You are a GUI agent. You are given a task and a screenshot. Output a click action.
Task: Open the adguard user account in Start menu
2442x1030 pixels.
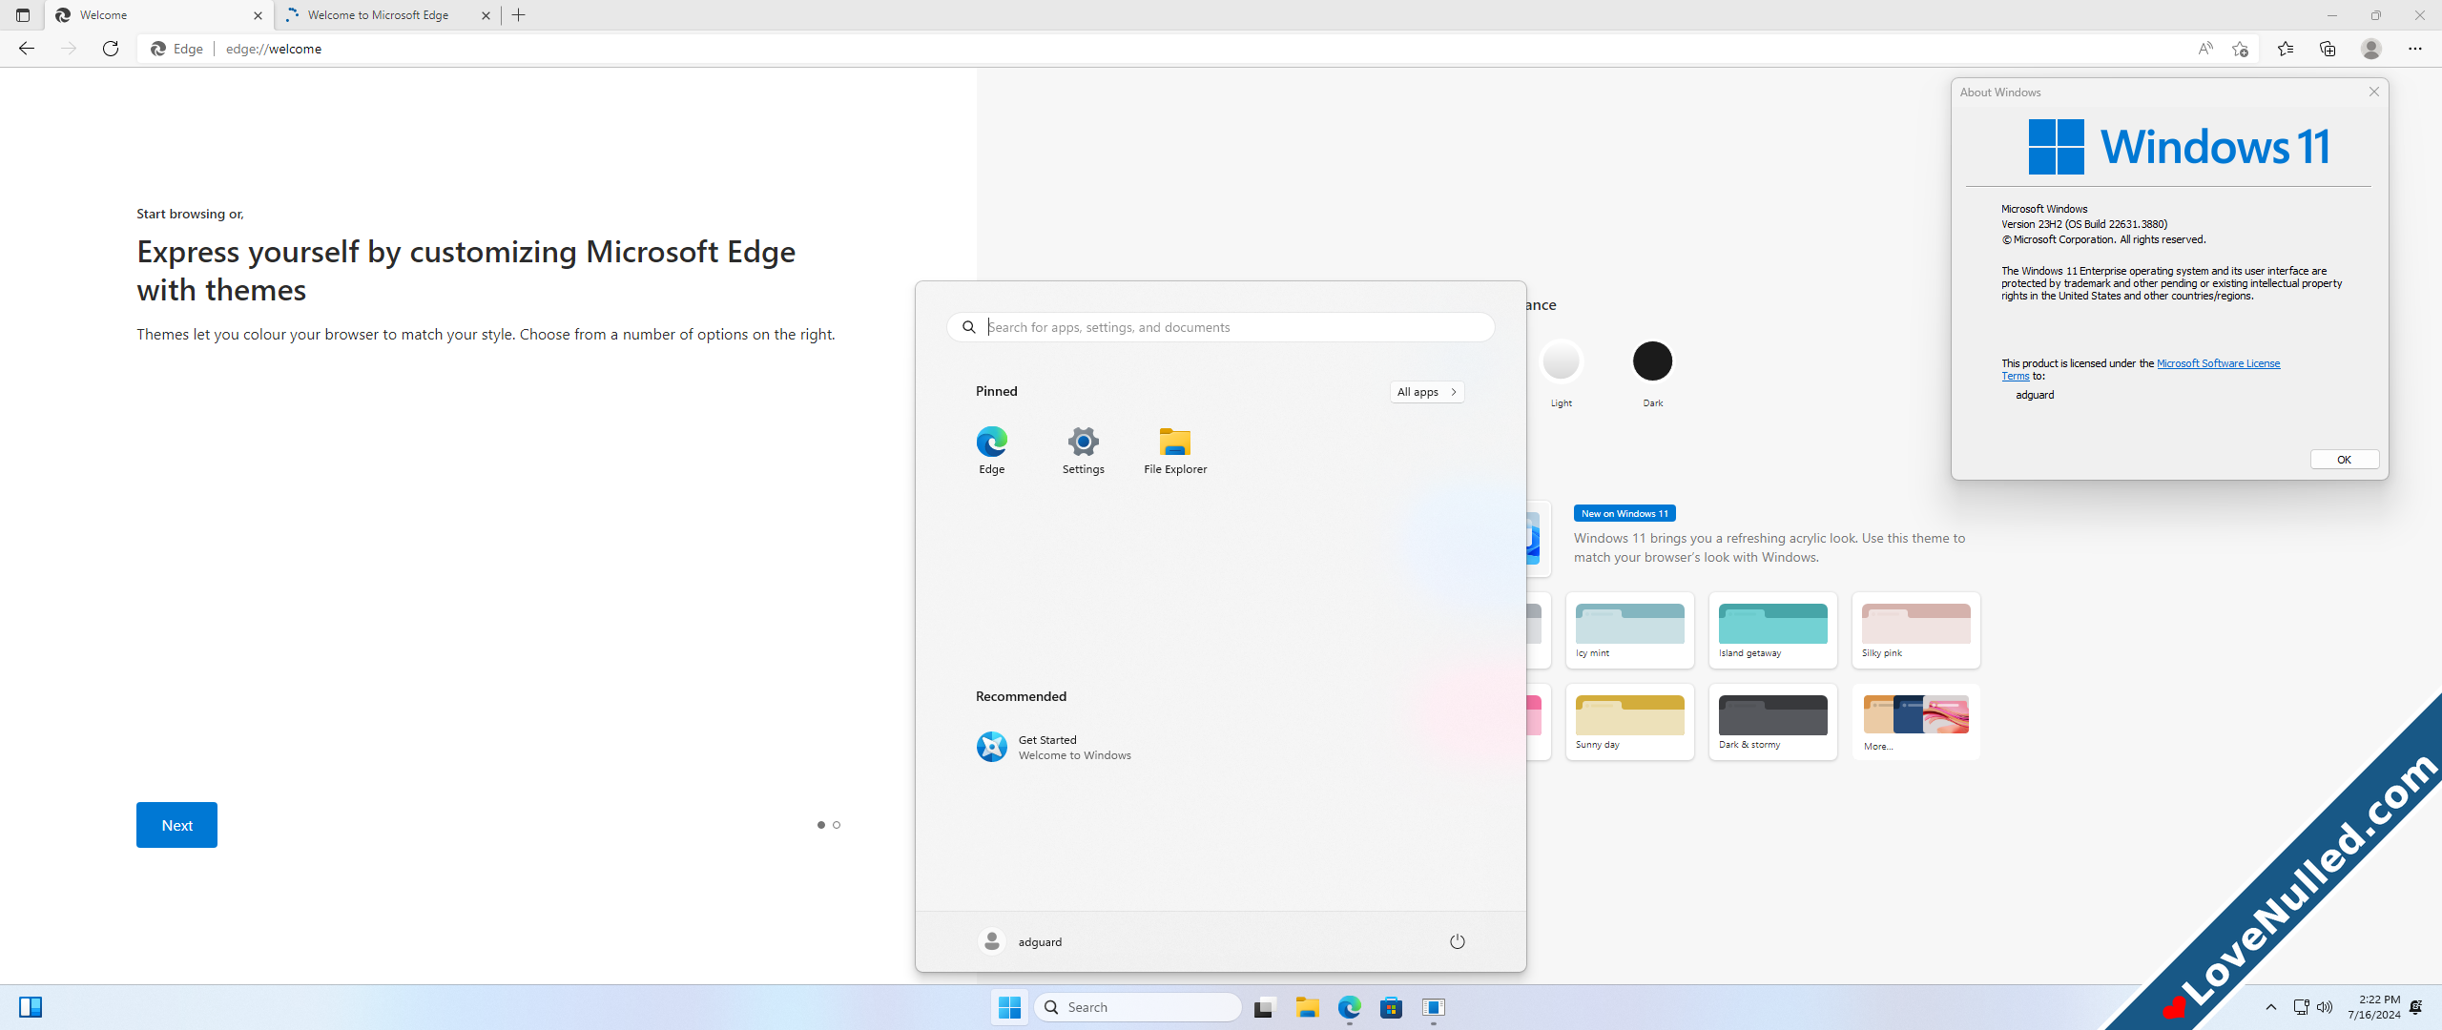1022,941
